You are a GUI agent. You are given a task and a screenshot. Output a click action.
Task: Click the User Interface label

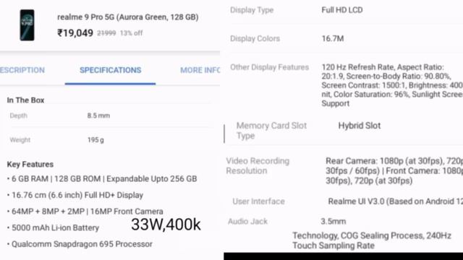pos(258,201)
